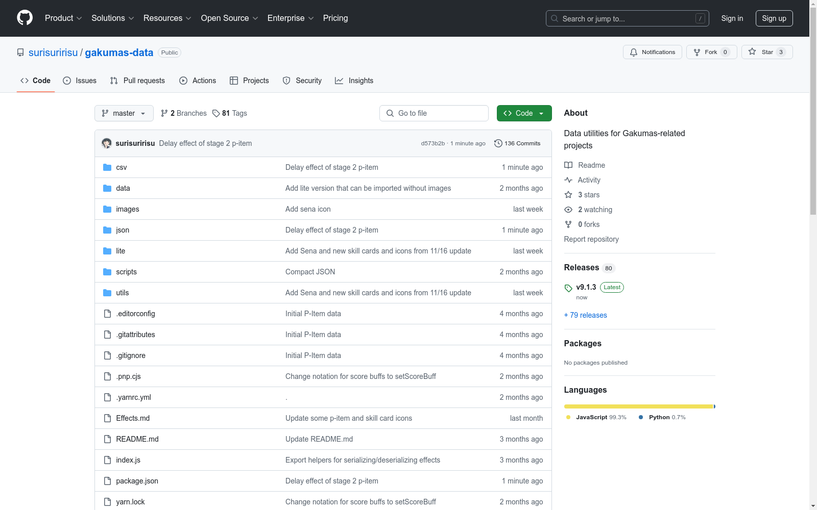This screenshot has height=510, width=817.
Task: Open the 136 Commits history
Action: 517,143
